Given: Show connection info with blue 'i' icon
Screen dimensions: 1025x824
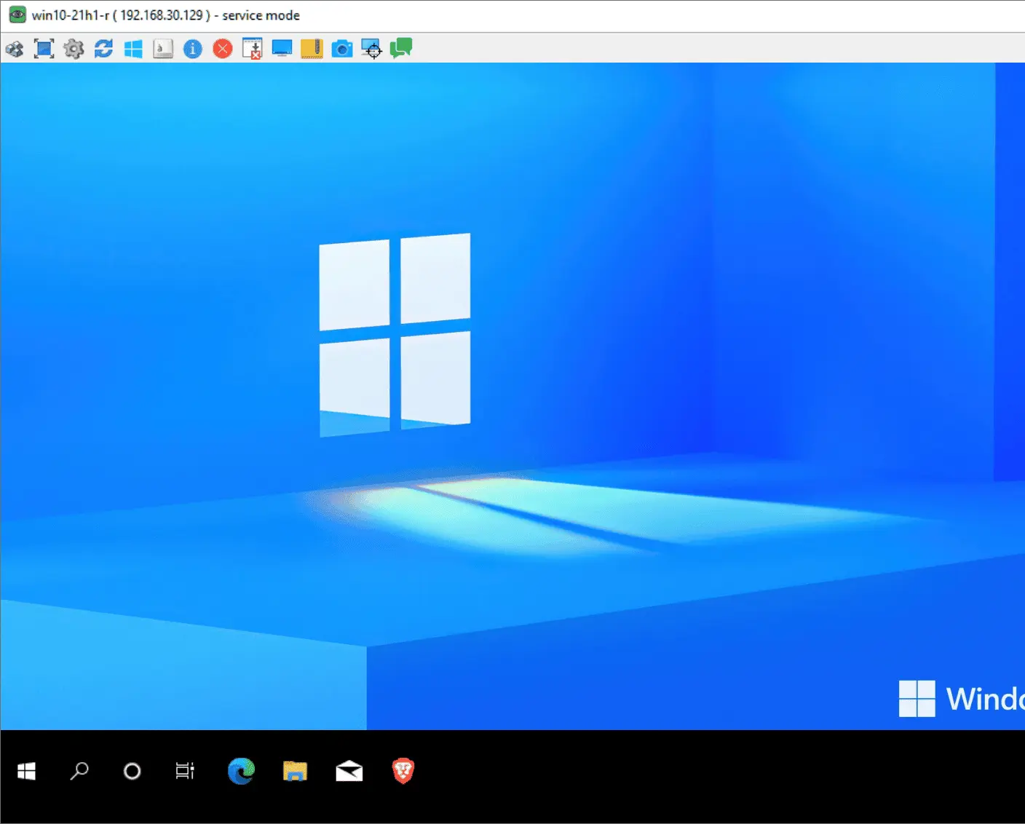Looking at the screenshot, I should point(193,49).
